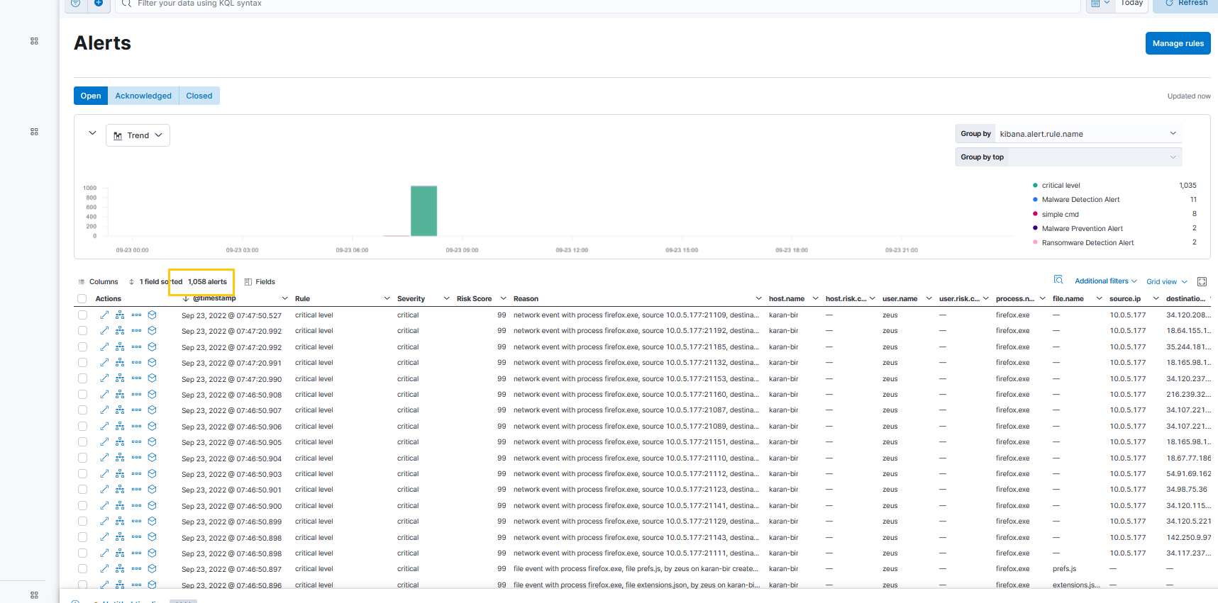Open the Fields browser
This screenshot has width=1218, height=603.
[260, 282]
